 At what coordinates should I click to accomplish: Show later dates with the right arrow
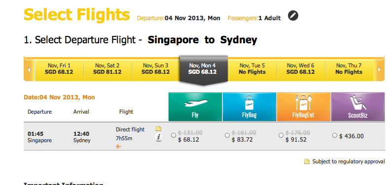point(379,69)
